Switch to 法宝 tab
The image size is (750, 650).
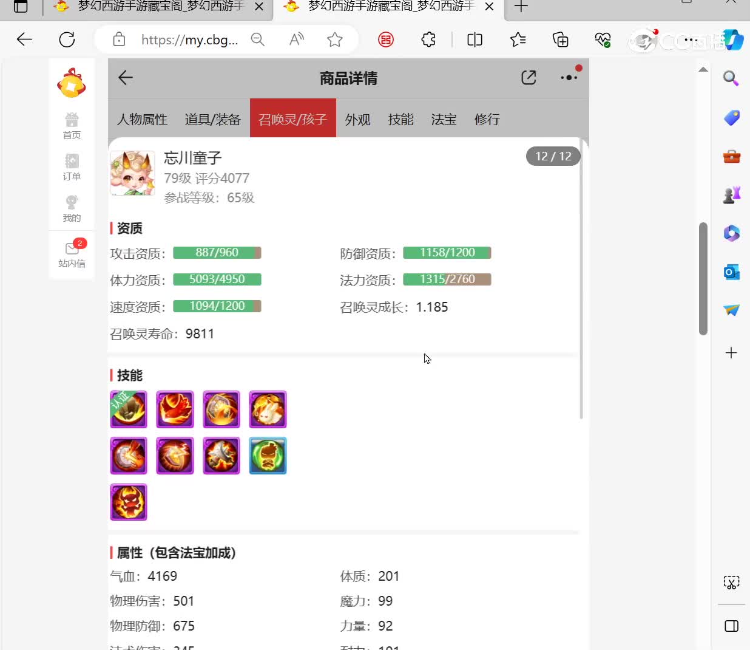tap(444, 119)
